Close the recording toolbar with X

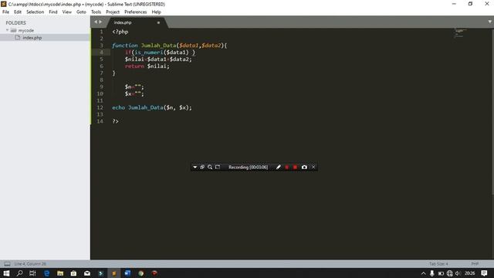click(x=313, y=167)
